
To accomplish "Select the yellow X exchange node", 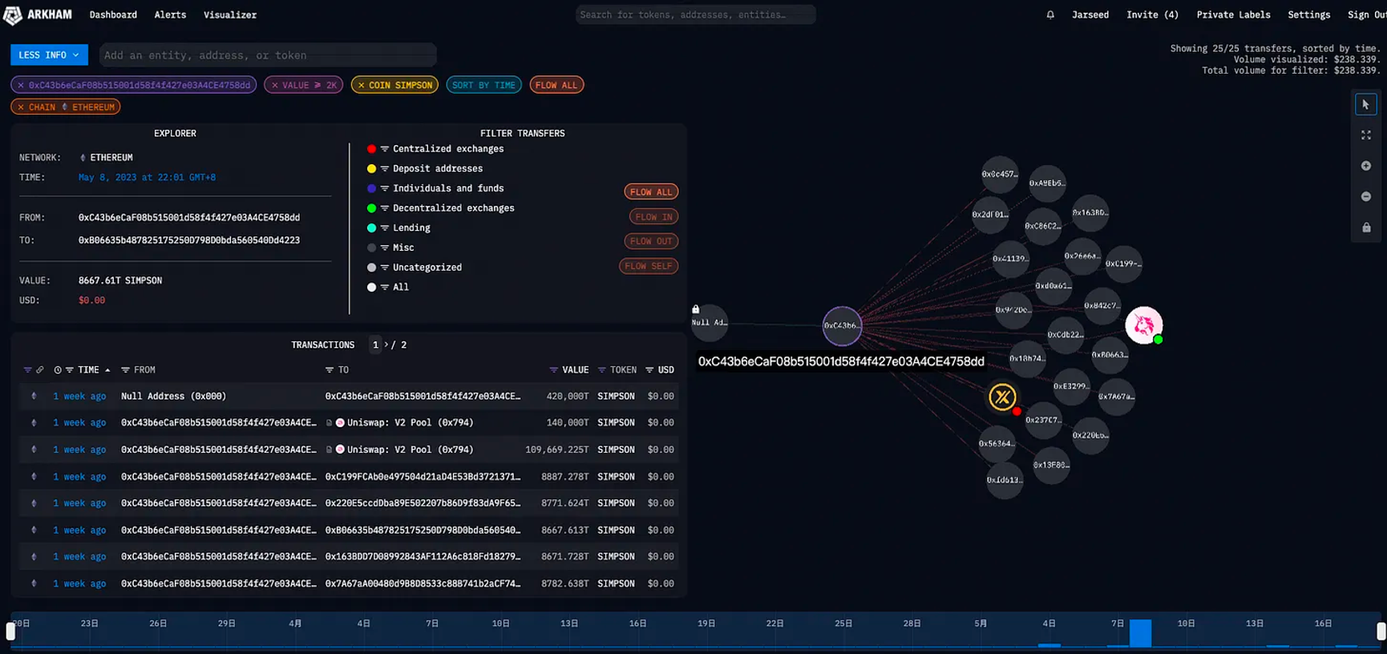I will (x=1002, y=397).
